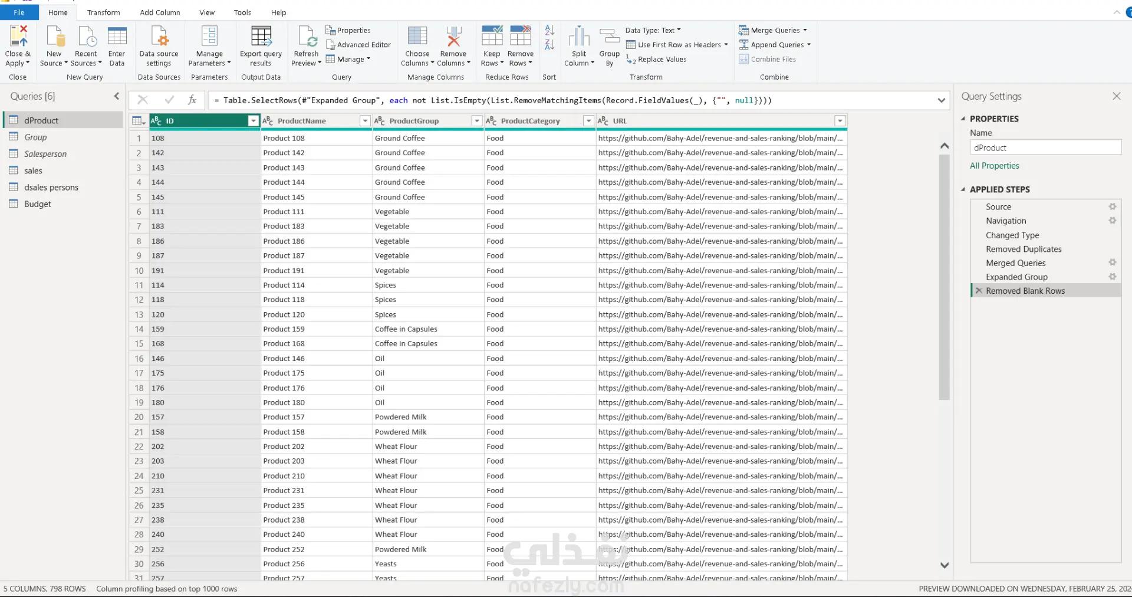Select the Budget query
Screen dimensions: 1132x597
(x=63, y=204)
